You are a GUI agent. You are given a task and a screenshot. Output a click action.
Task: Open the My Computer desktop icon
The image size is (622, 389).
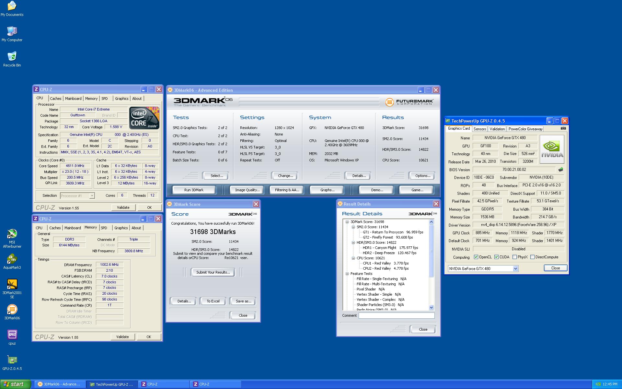[12, 34]
